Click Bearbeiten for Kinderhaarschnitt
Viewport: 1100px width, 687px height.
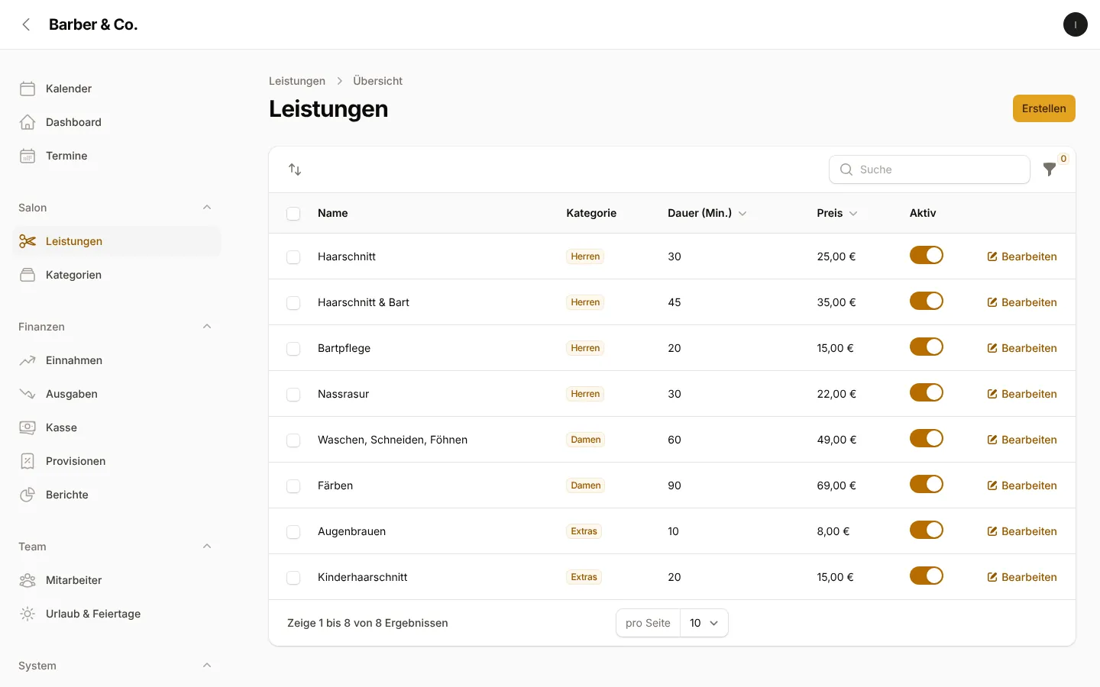point(1022,577)
